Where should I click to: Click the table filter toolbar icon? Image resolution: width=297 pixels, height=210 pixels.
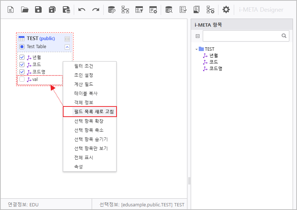click(139, 9)
